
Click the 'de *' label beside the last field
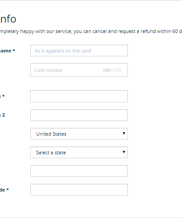tap(4, 190)
